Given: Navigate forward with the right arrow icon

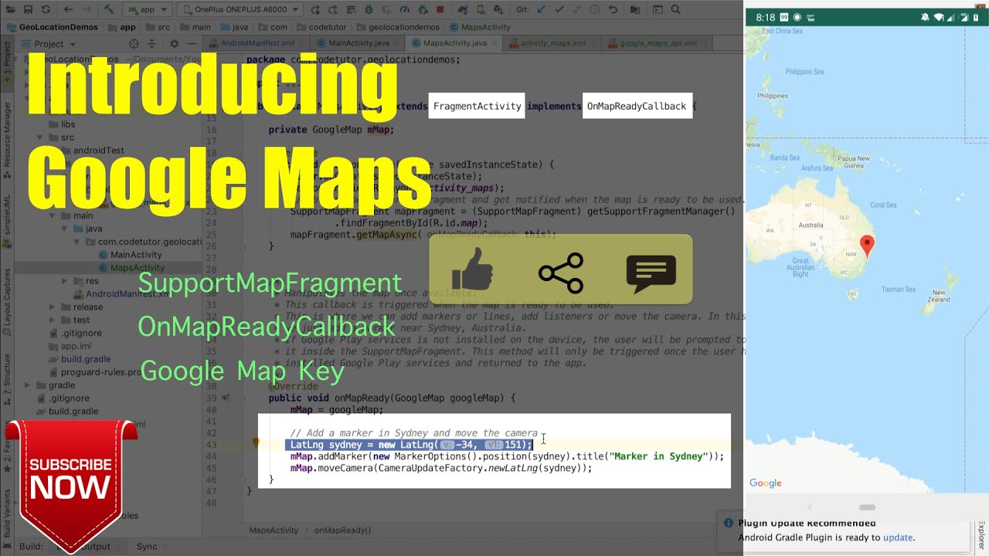Looking at the screenshot, I should point(87,10).
